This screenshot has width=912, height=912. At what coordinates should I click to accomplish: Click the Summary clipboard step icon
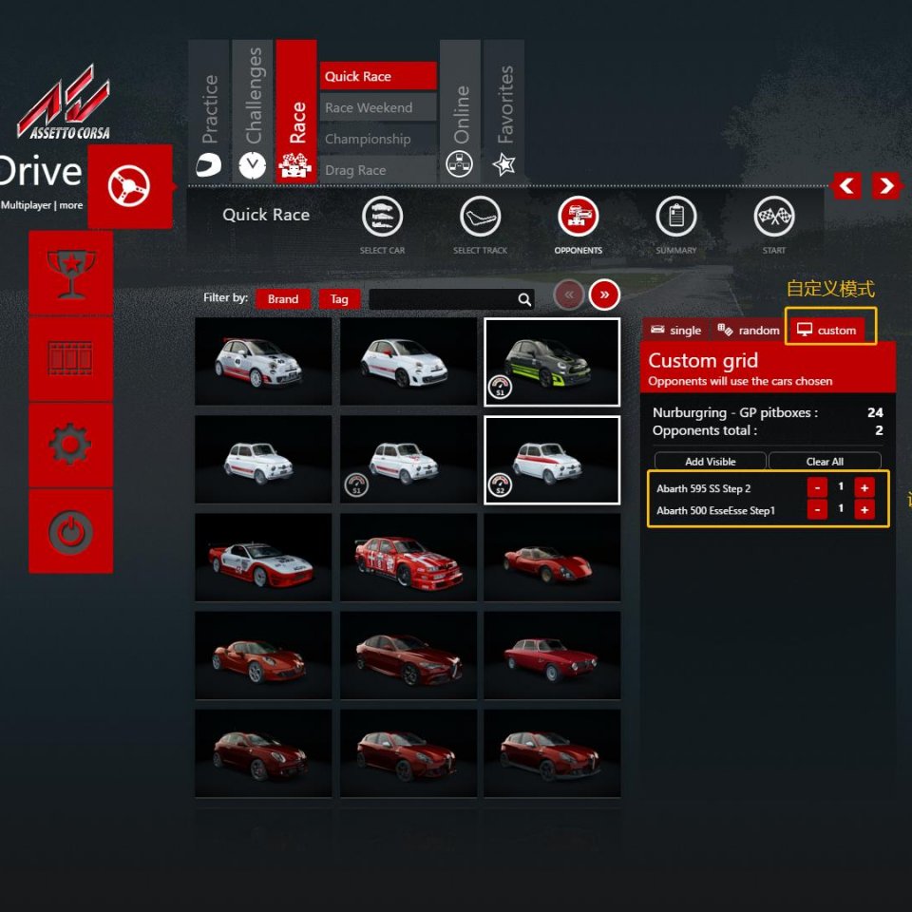coord(675,217)
